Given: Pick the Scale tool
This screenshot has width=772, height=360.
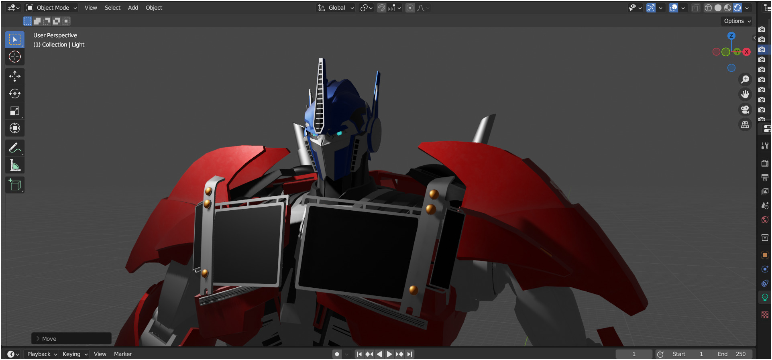Looking at the screenshot, I should pos(15,111).
